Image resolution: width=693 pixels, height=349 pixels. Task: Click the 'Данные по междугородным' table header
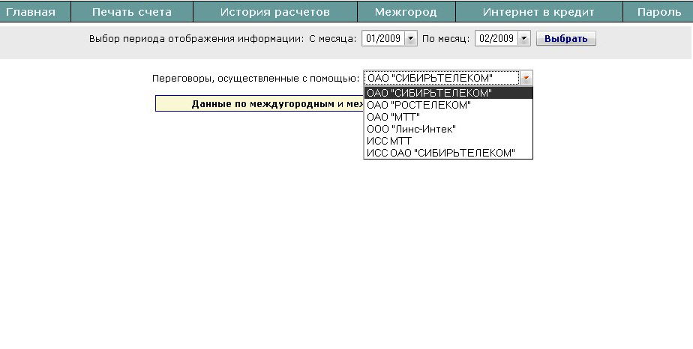point(259,104)
